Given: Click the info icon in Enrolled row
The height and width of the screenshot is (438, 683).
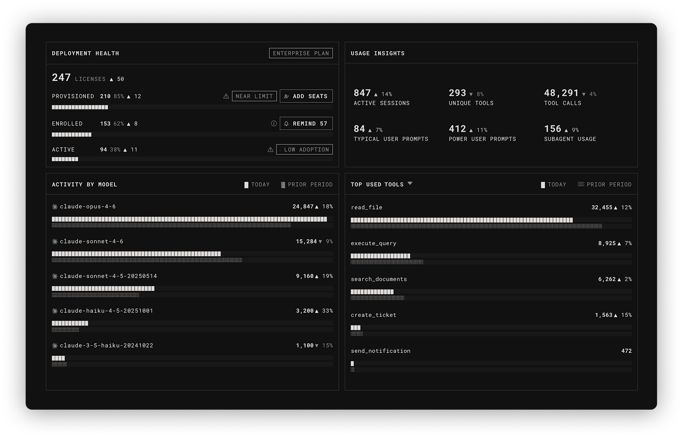Looking at the screenshot, I should tap(274, 124).
